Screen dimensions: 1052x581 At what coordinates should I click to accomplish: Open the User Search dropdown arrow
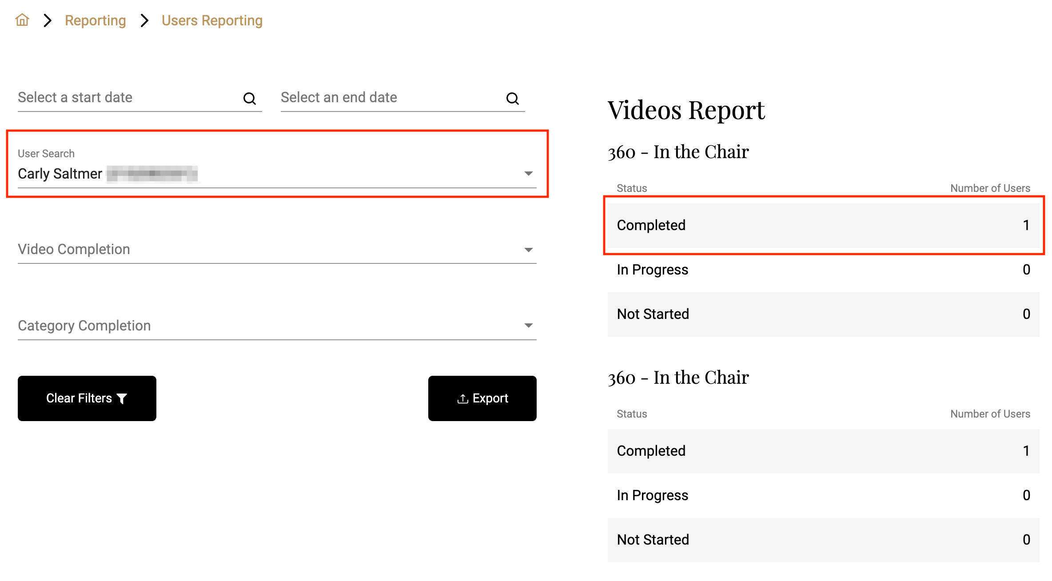[529, 173]
